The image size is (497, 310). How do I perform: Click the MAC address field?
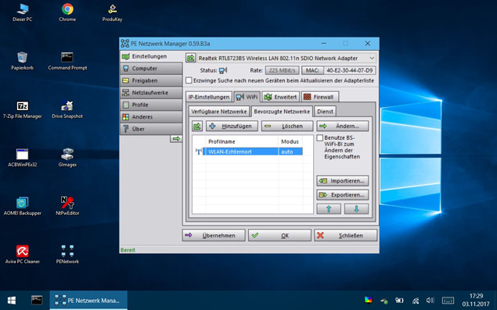point(349,70)
